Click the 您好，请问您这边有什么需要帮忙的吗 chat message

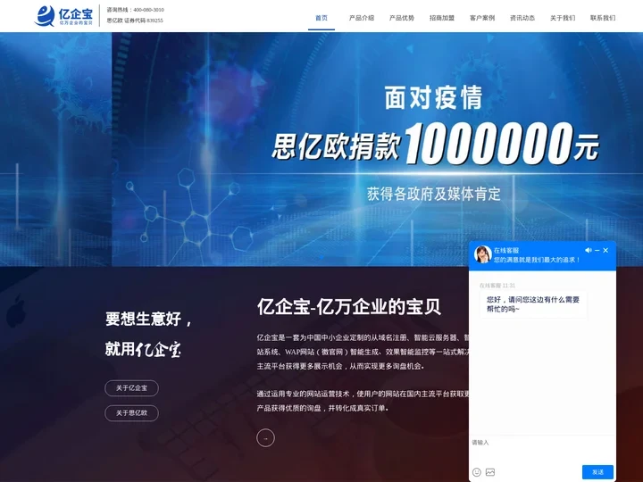tap(533, 304)
